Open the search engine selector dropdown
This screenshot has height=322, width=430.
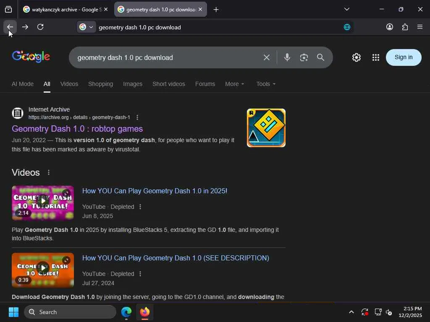tap(86, 27)
